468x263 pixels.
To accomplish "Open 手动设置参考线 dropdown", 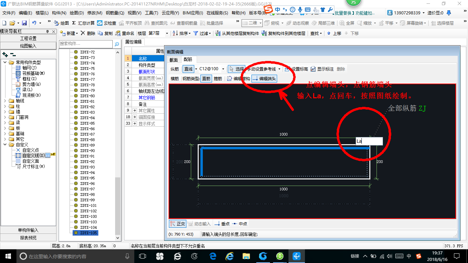I will click(279, 69).
